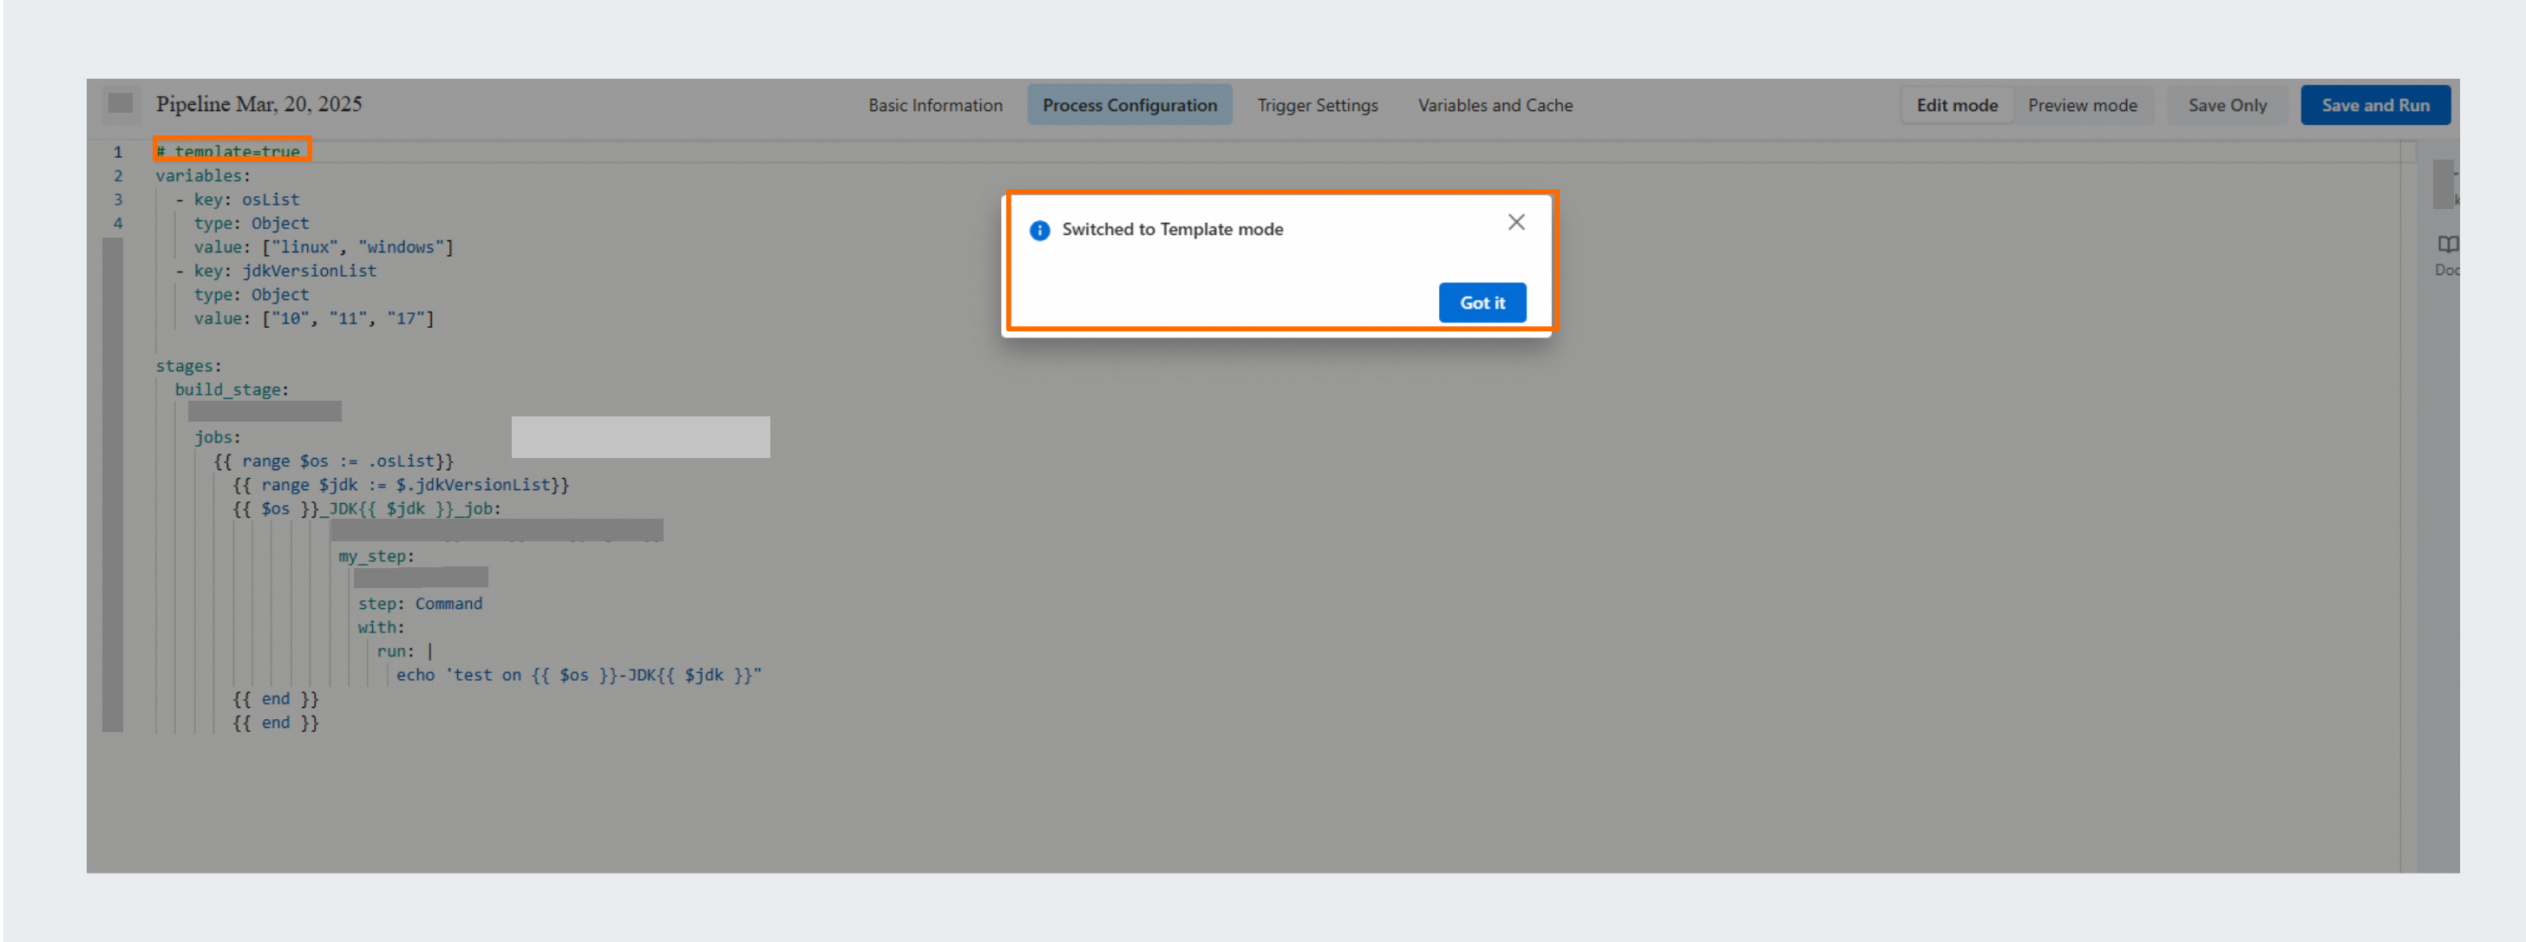2526x942 pixels.
Task: Click the 'Got it' button
Action: point(1482,302)
